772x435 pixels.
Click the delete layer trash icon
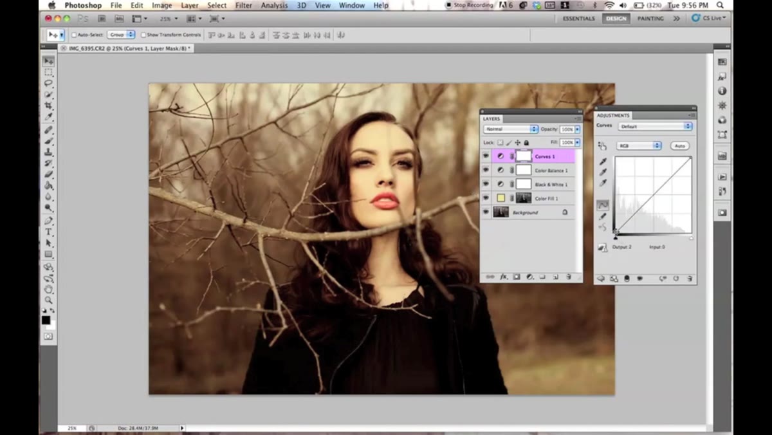tap(569, 277)
